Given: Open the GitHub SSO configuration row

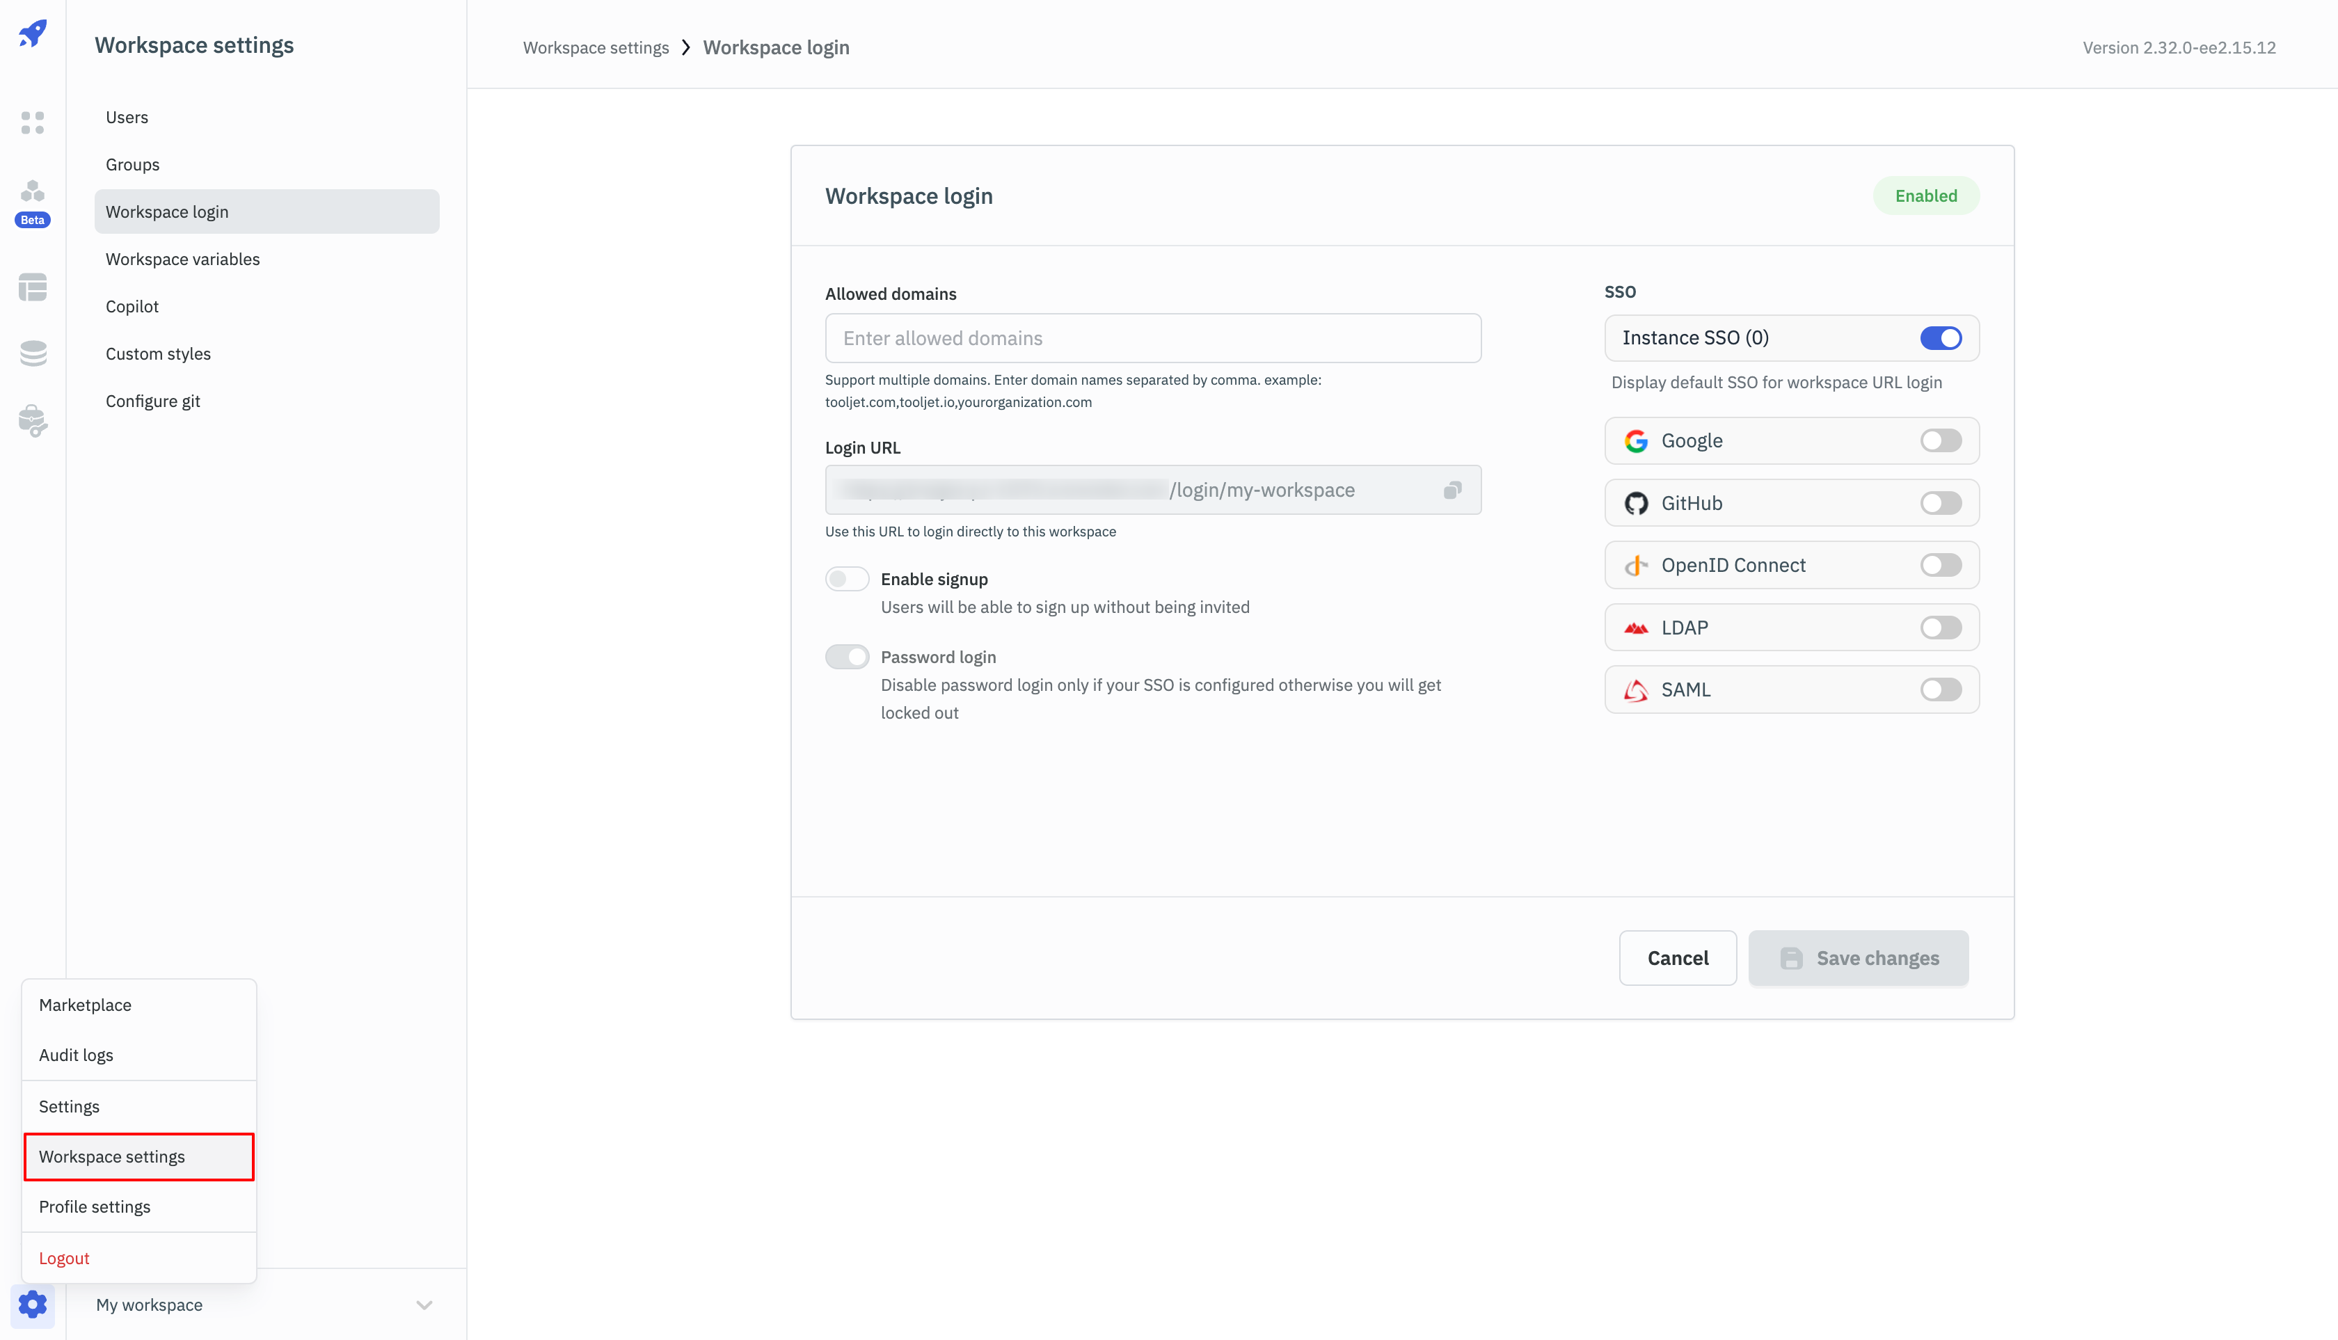Looking at the screenshot, I should coord(1791,504).
